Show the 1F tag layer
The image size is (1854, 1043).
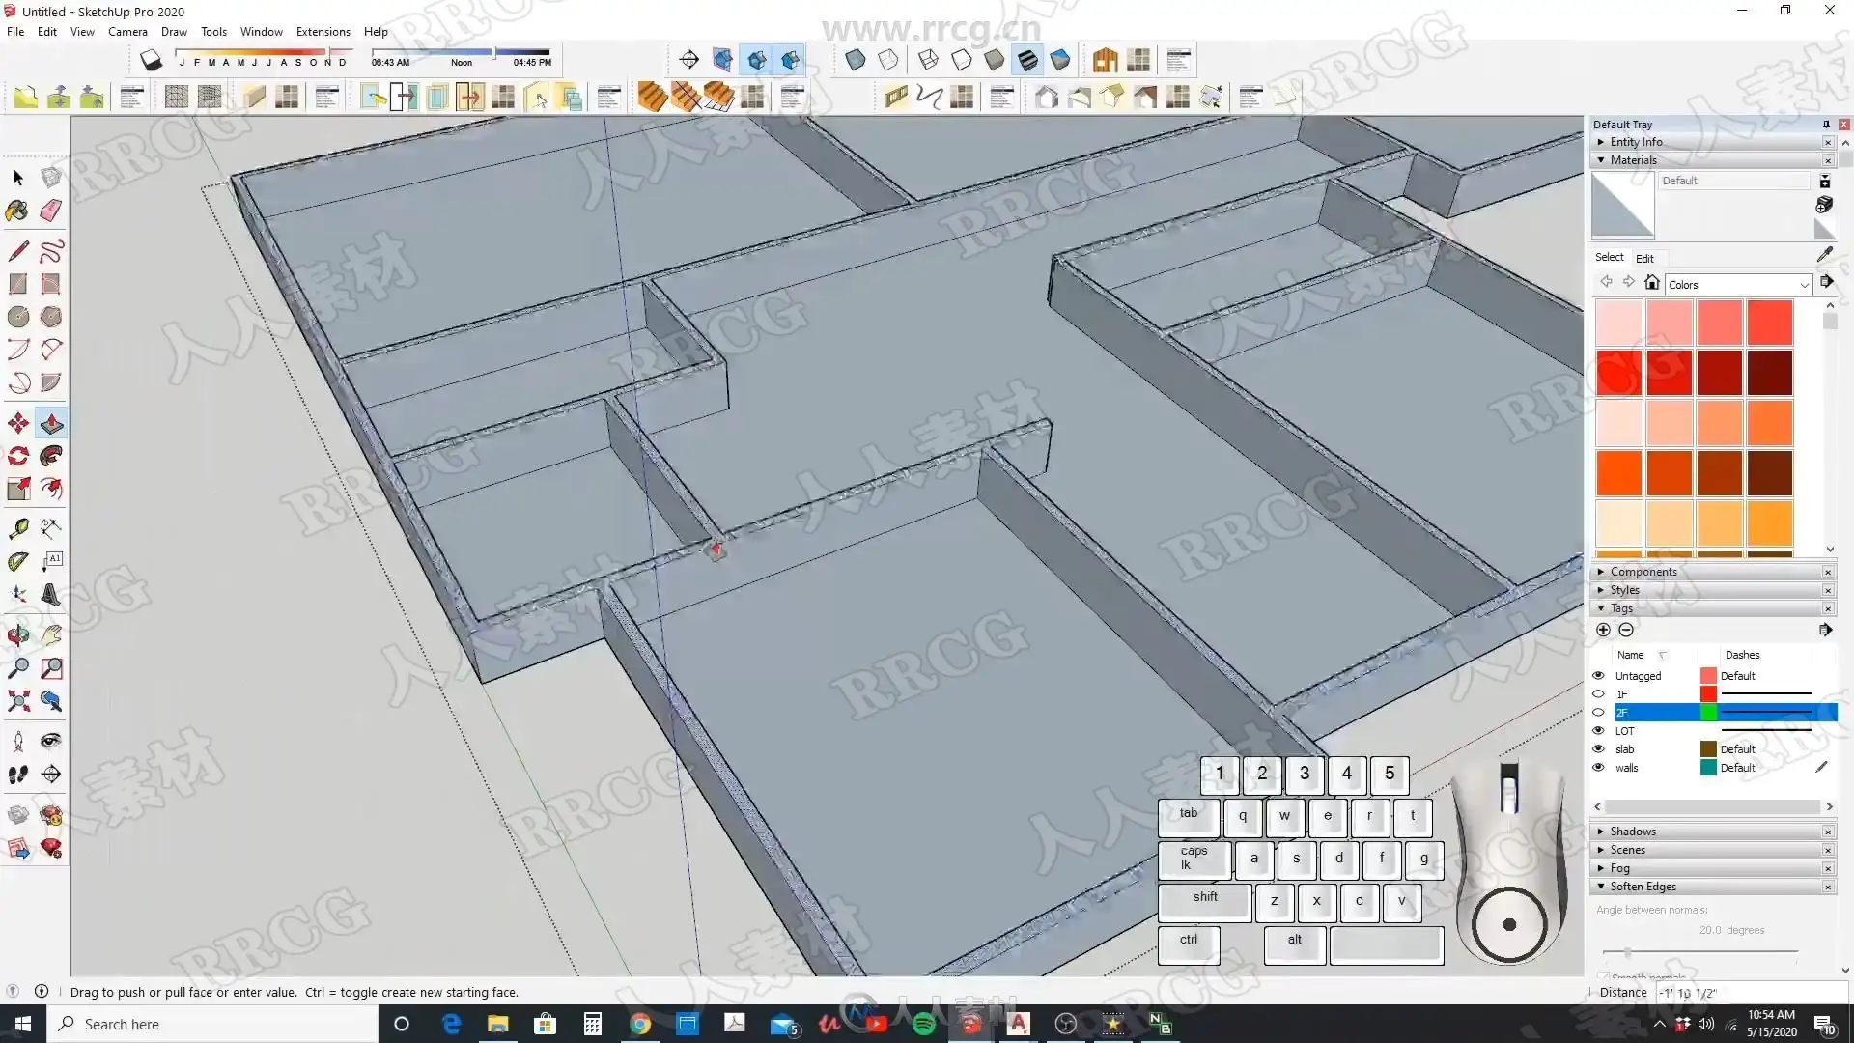coord(1598,694)
